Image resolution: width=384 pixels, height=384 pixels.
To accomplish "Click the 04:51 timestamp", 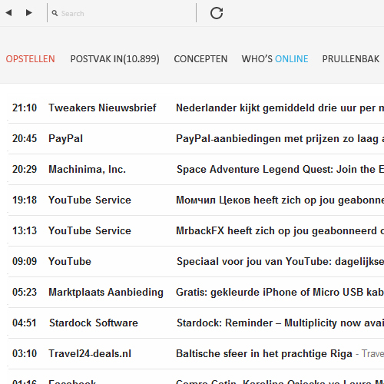I will click(25, 323).
